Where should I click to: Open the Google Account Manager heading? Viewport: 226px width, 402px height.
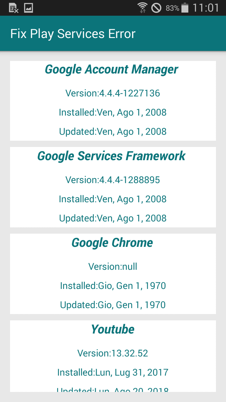[111, 69]
